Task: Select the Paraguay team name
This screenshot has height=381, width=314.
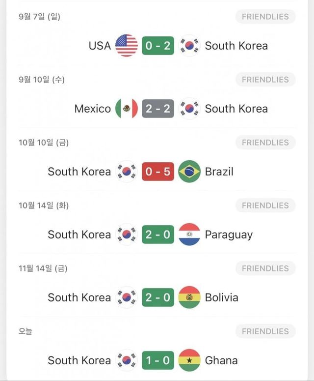Action: coord(229,234)
